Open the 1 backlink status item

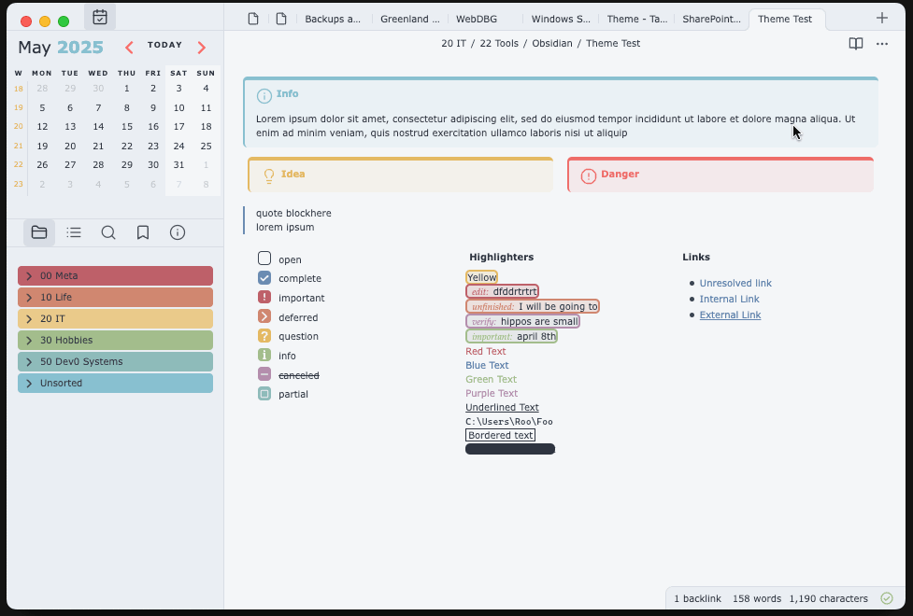coord(697,598)
